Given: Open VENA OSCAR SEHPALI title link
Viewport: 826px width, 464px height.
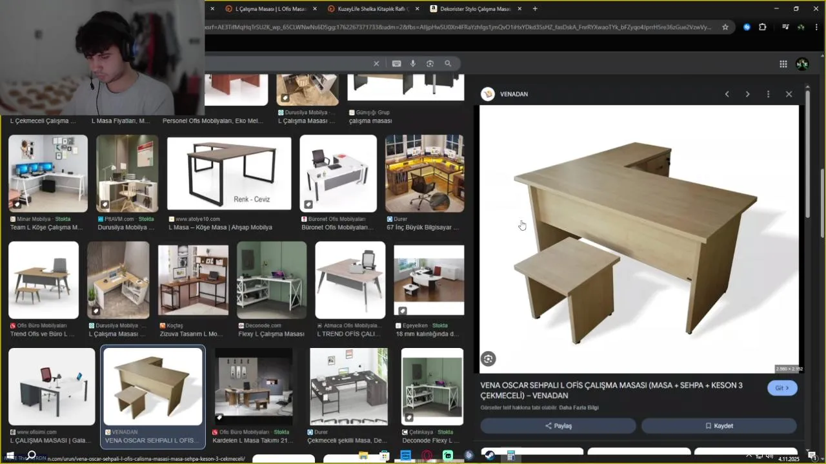Looking at the screenshot, I should [611, 391].
